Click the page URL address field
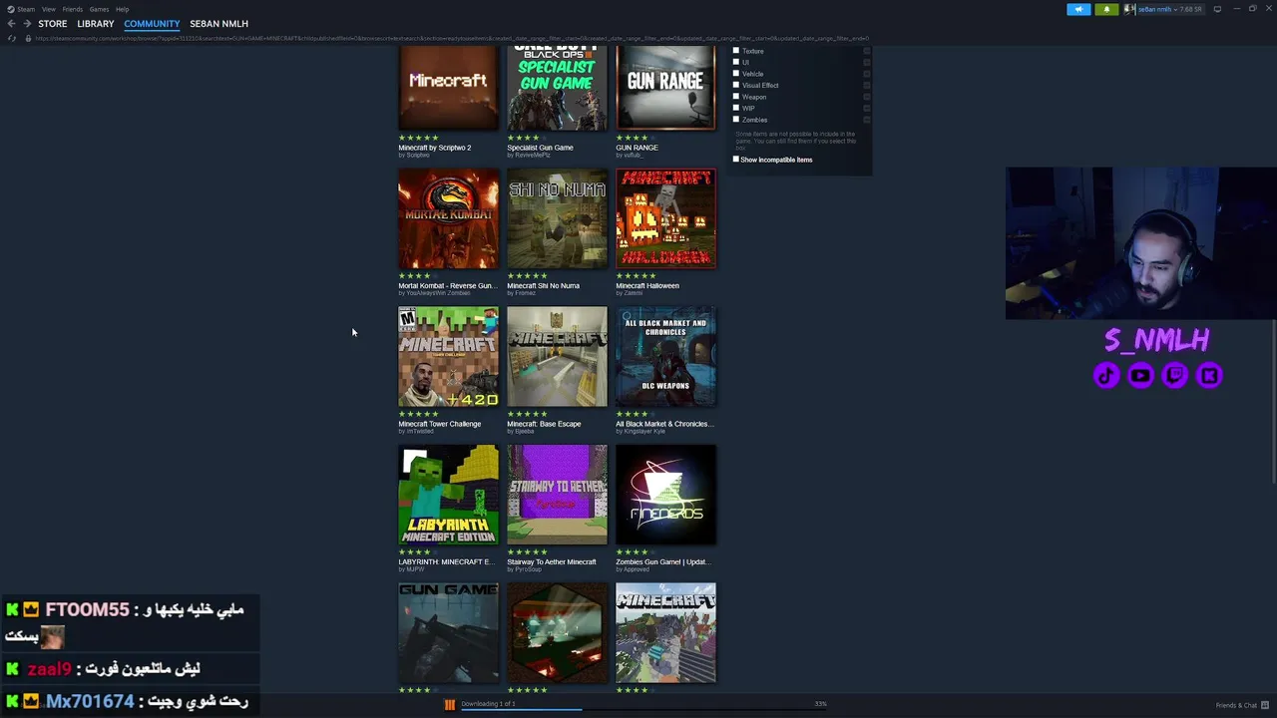The image size is (1277, 718). [452, 38]
